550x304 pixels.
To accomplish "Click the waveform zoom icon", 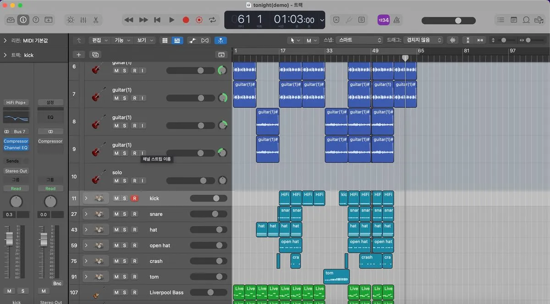I will (453, 40).
